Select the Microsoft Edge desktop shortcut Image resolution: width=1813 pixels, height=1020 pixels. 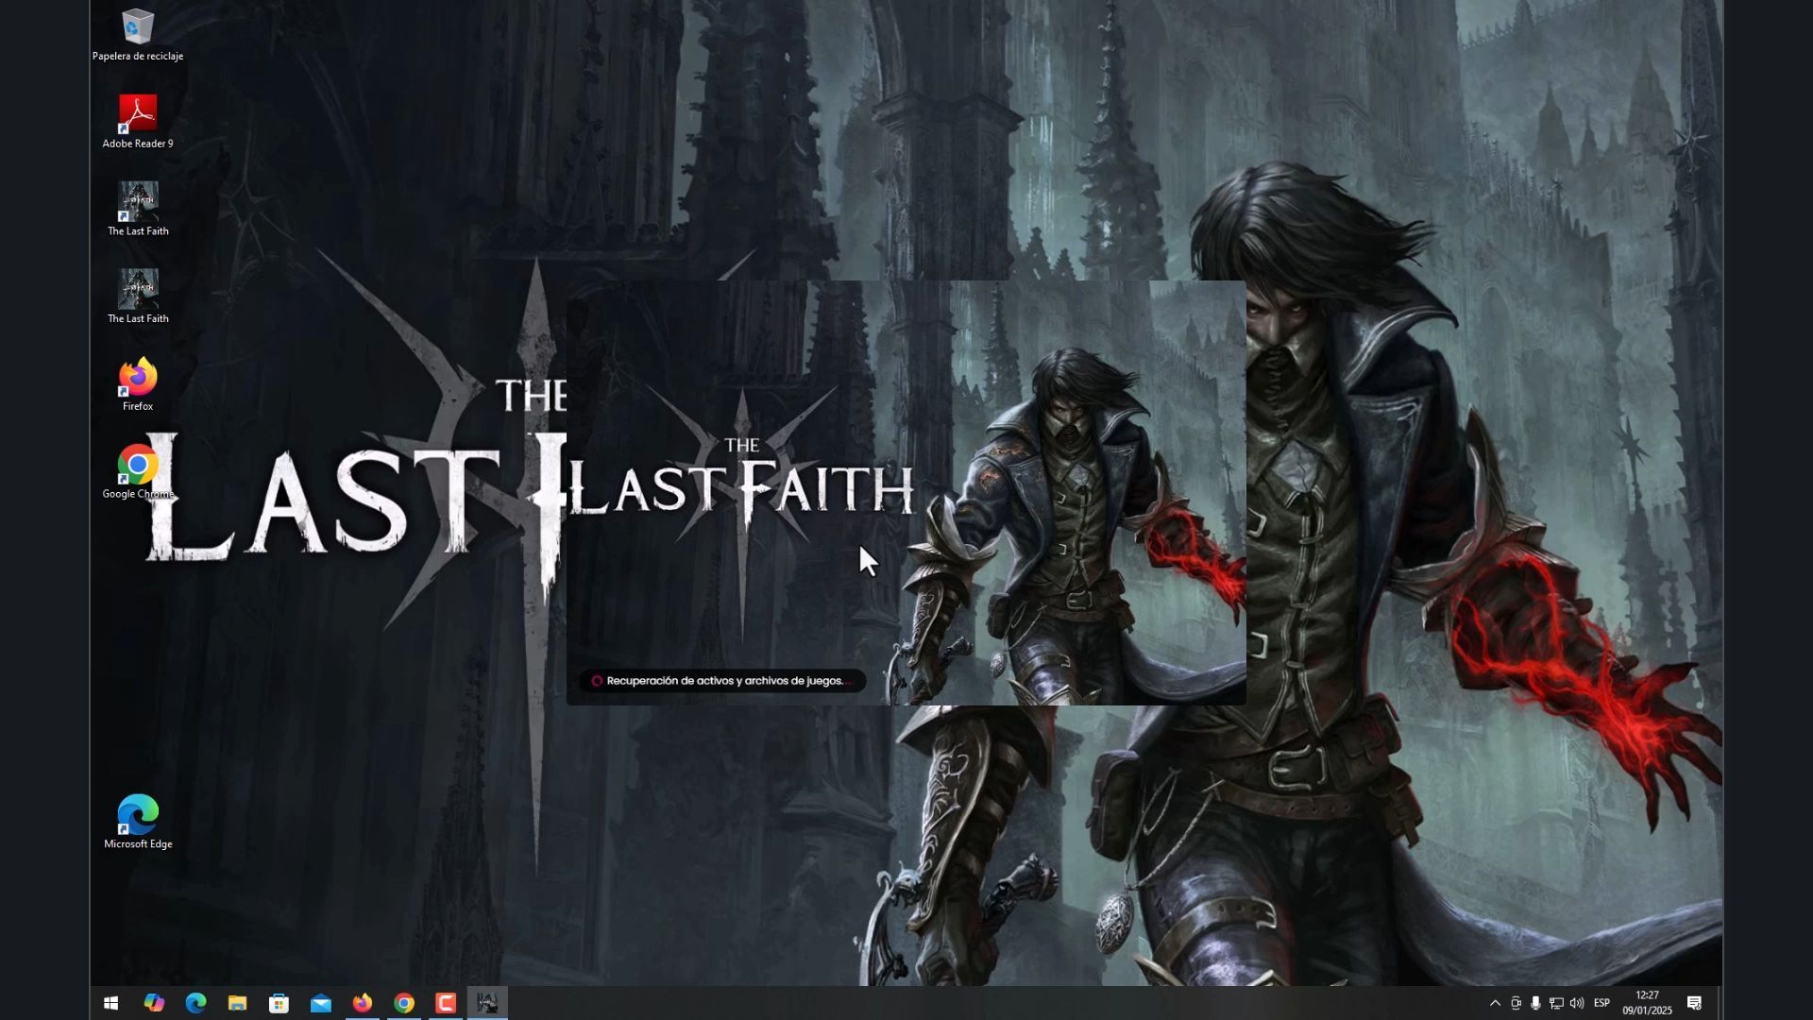[x=138, y=822]
